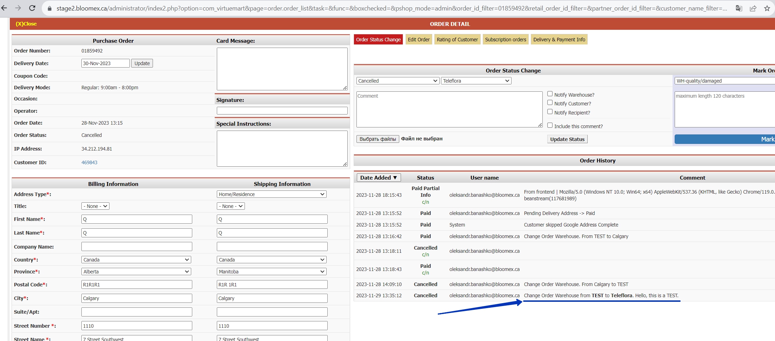Click Update next to delivery date
The width and height of the screenshot is (775, 341).
point(142,63)
